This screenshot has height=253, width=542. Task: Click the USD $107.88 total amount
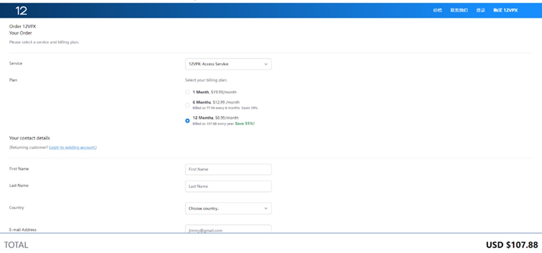[x=512, y=245]
